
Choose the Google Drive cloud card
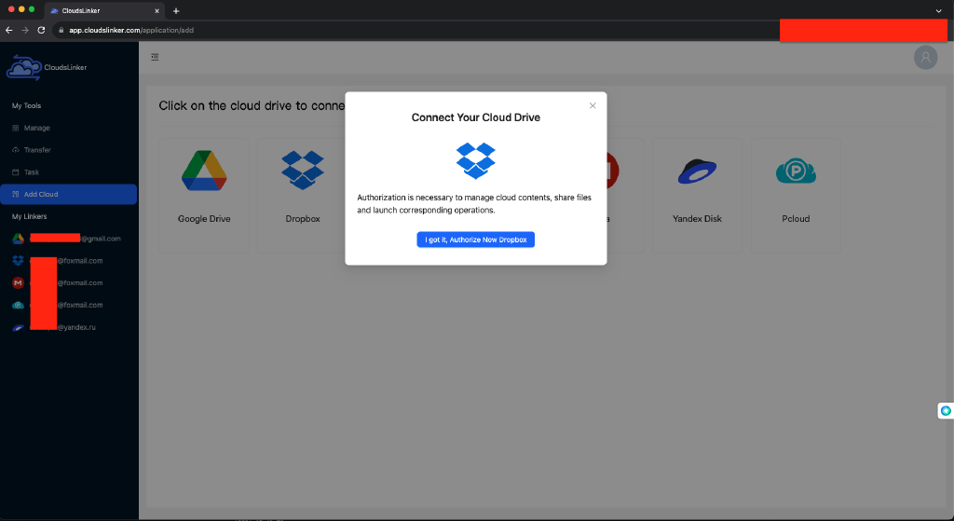tap(204, 196)
